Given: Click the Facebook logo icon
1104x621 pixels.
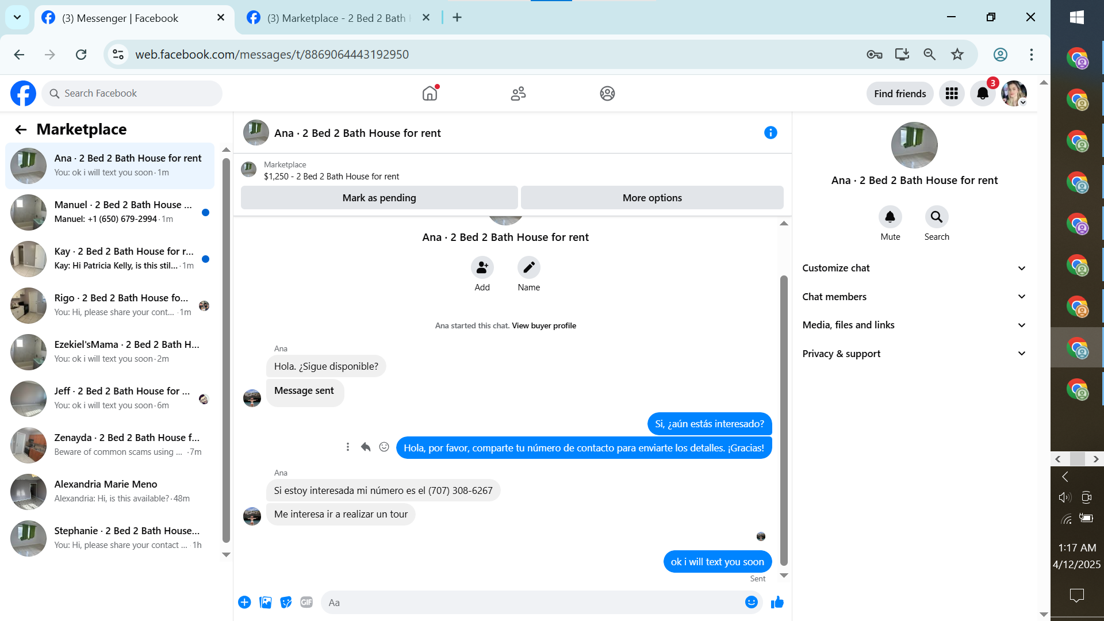Looking at the screenshot, I should [x=23, y=93].
